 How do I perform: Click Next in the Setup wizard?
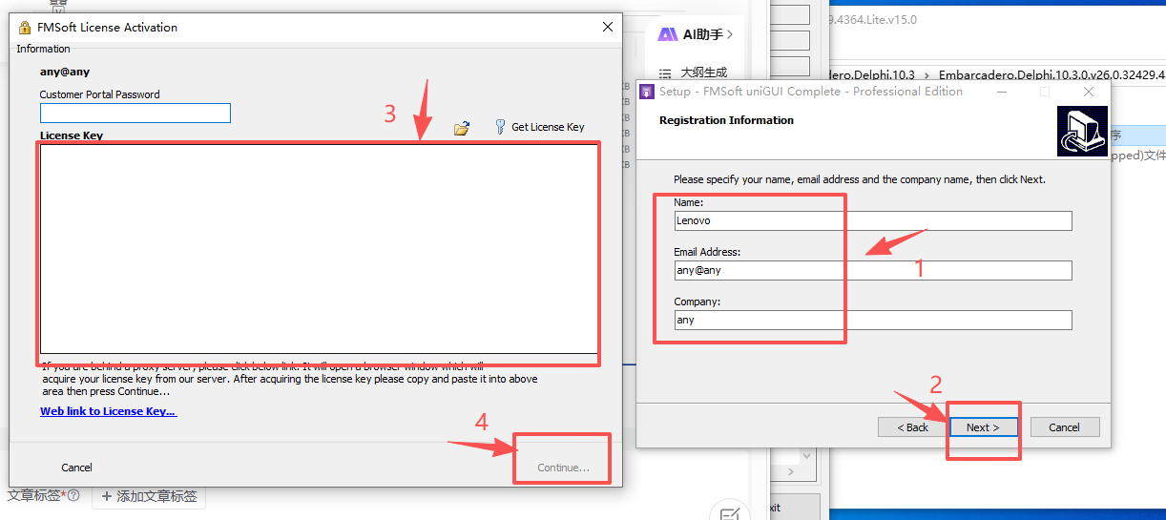983,427
